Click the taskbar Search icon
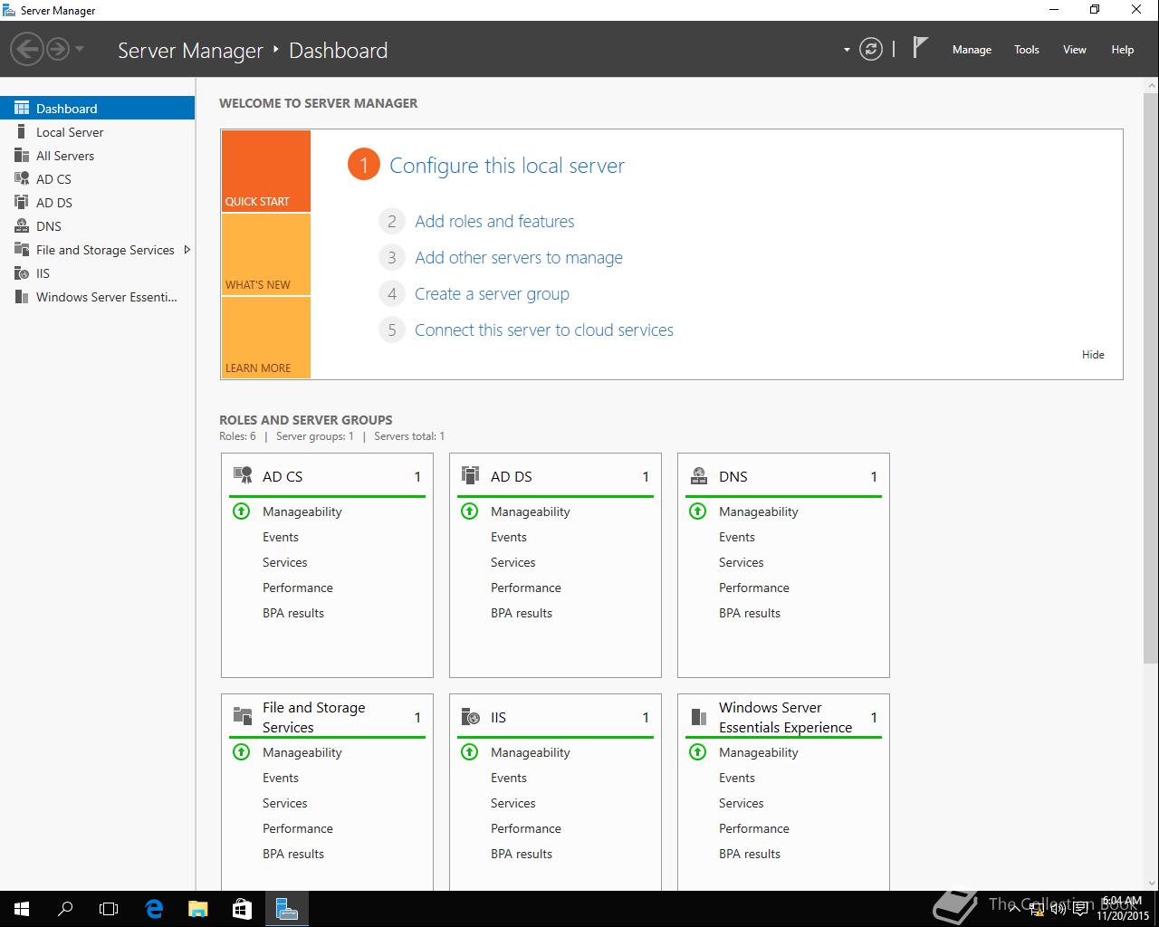 [x=65, y=909]
